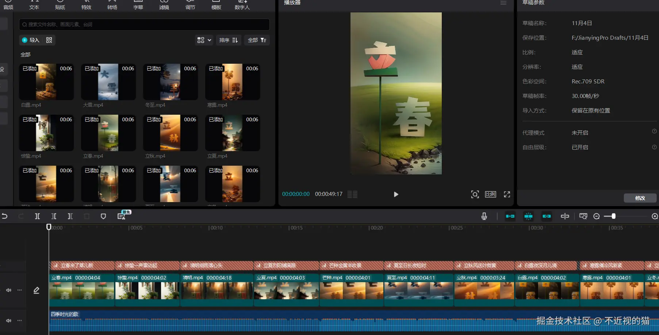Click the 修改 button in draft parameters

[640, 198]
